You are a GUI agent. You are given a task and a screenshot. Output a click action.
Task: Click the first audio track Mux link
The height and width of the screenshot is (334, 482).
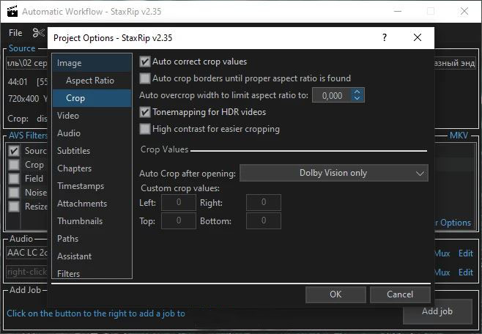[x=442, y=253]
